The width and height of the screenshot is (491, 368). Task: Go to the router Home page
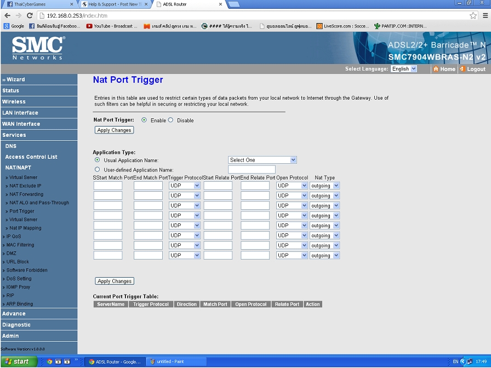(444, 69)
